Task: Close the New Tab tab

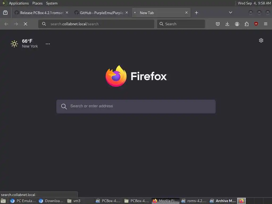Action: [186, 13]
